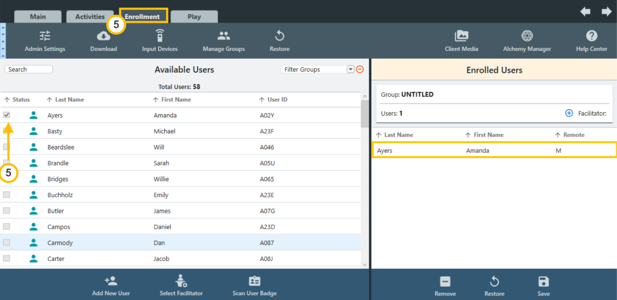This screenshot has height=300, width=617.
Task: Sort Available Users by User ID
Action: coord(277,100)
